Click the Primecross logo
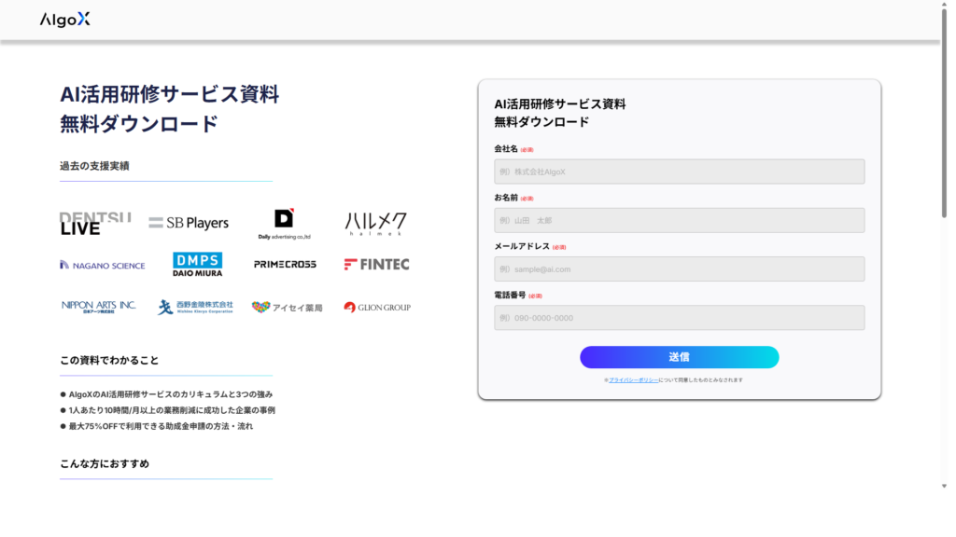The width and height of the screenshot is (956, 537). pyautogui.click(x=285, y=265)
